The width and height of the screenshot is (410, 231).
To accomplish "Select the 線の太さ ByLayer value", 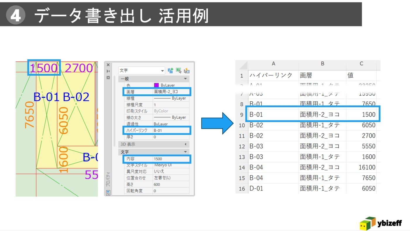I will 171,117.
